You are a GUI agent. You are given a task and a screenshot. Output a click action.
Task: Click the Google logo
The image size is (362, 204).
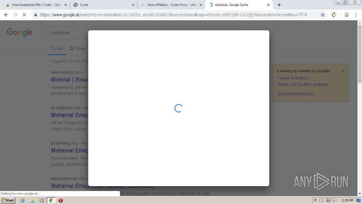click(20, 32)
